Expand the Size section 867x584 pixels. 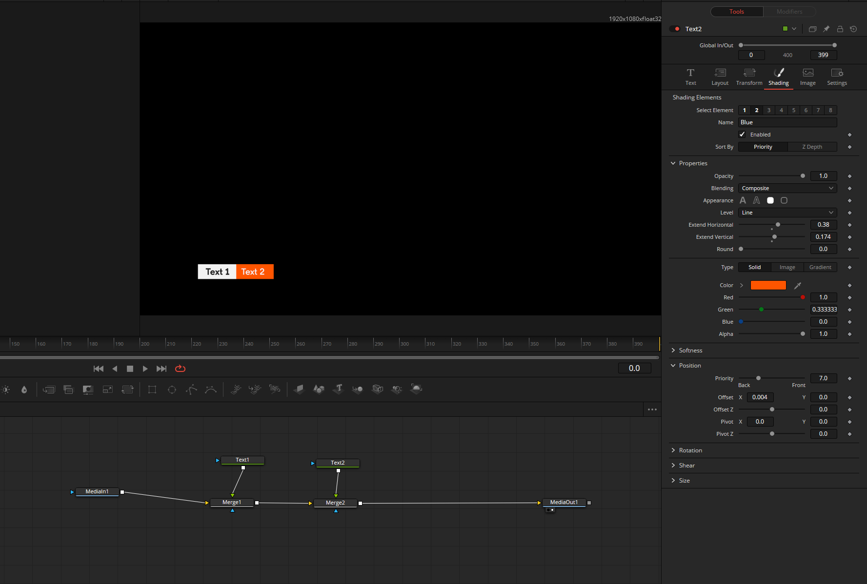673,481
